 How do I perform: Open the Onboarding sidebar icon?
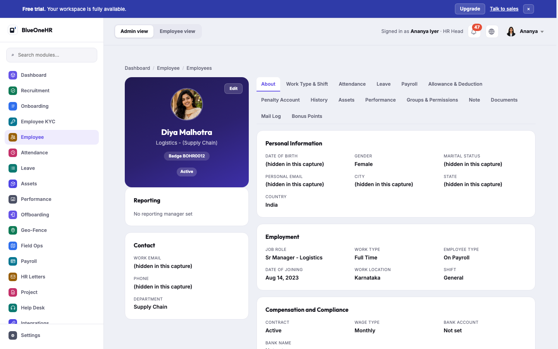click(13, 106)
